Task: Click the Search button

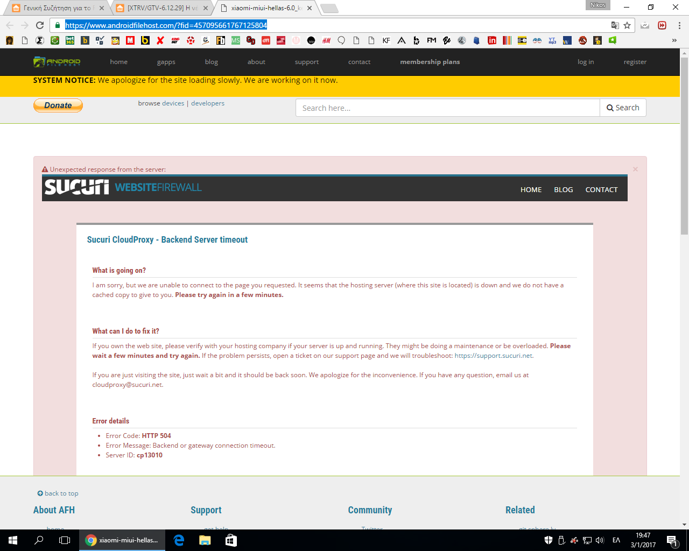Action: (623, 108)
